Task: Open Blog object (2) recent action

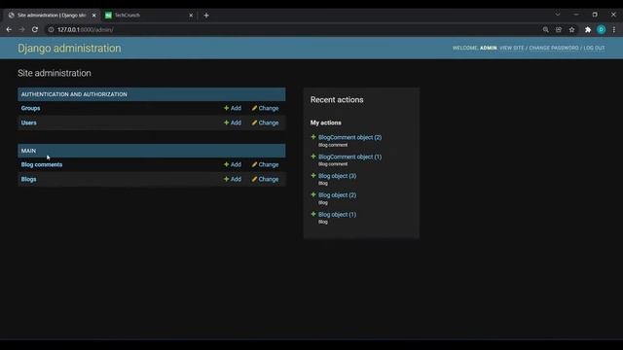Action: (337, 195)
